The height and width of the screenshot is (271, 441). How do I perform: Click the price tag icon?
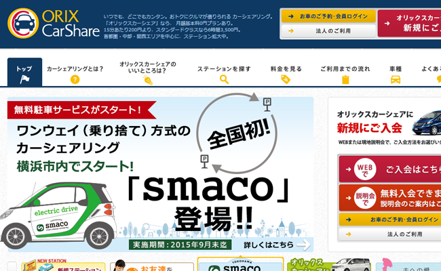[x=286, y=80]
